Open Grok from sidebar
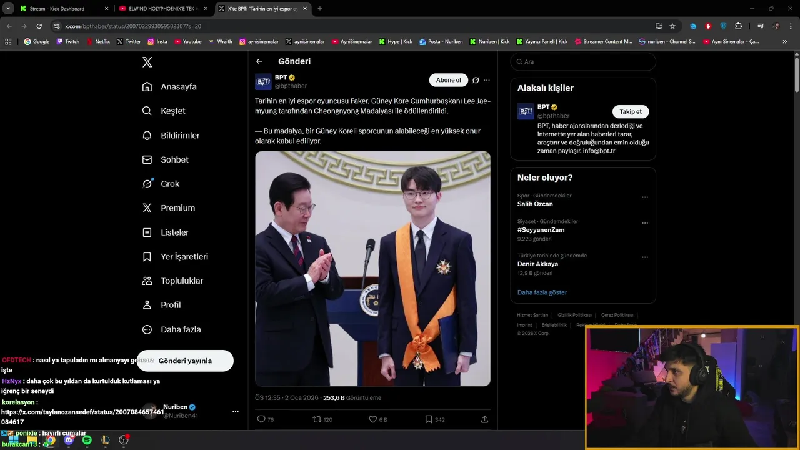 click(x=161, y=184)
